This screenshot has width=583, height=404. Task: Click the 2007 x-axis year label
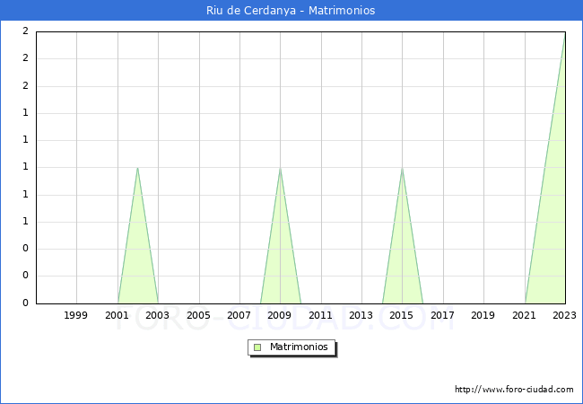coord(239,315)
